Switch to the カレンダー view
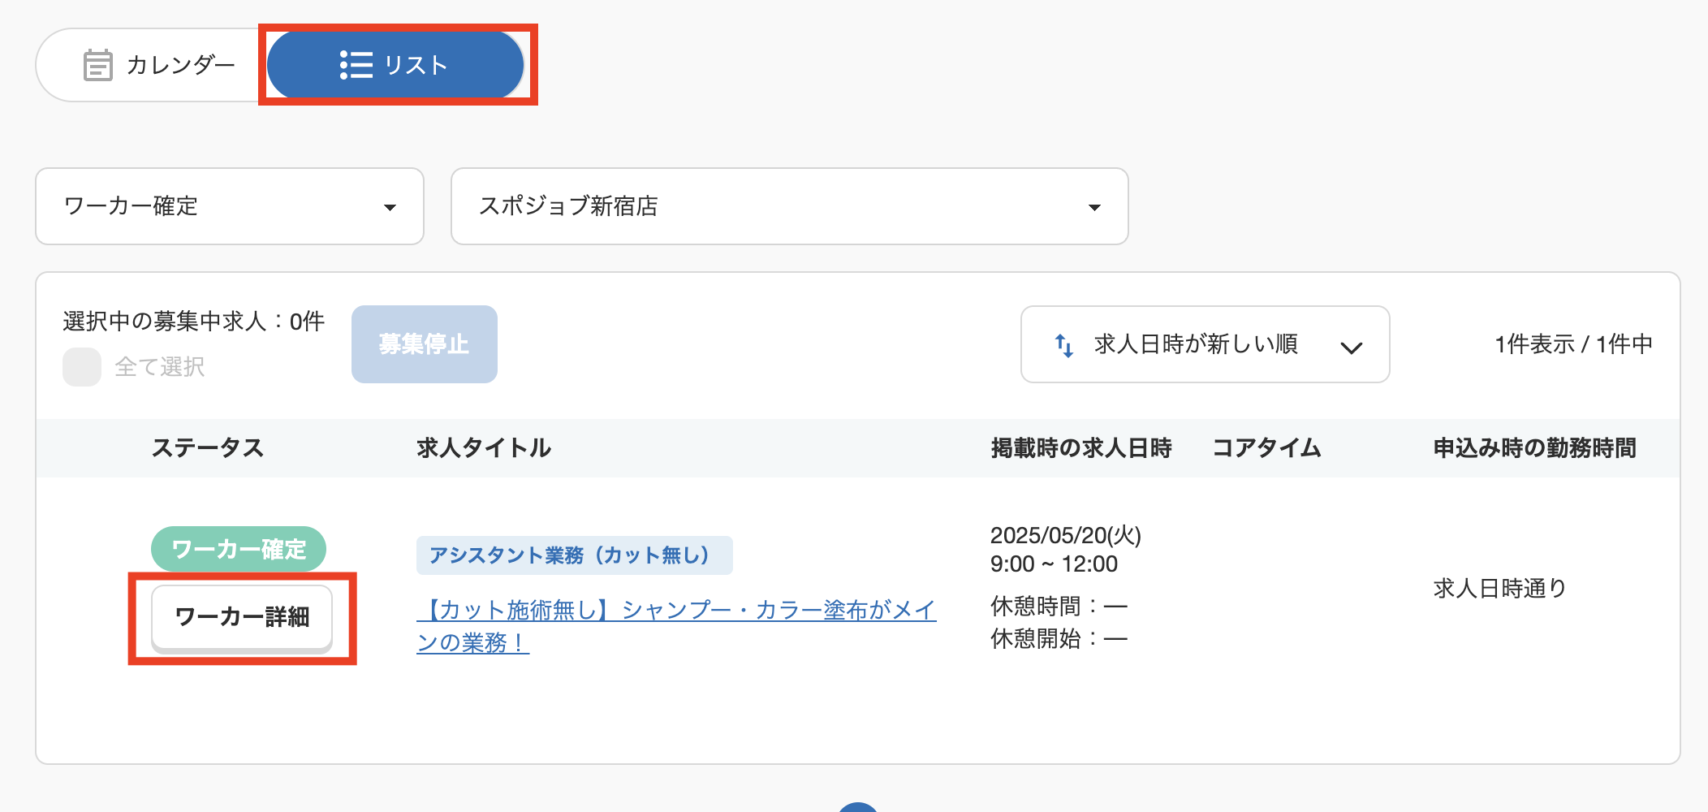This screenshot has width=1708, height=812. pos(150,64)
